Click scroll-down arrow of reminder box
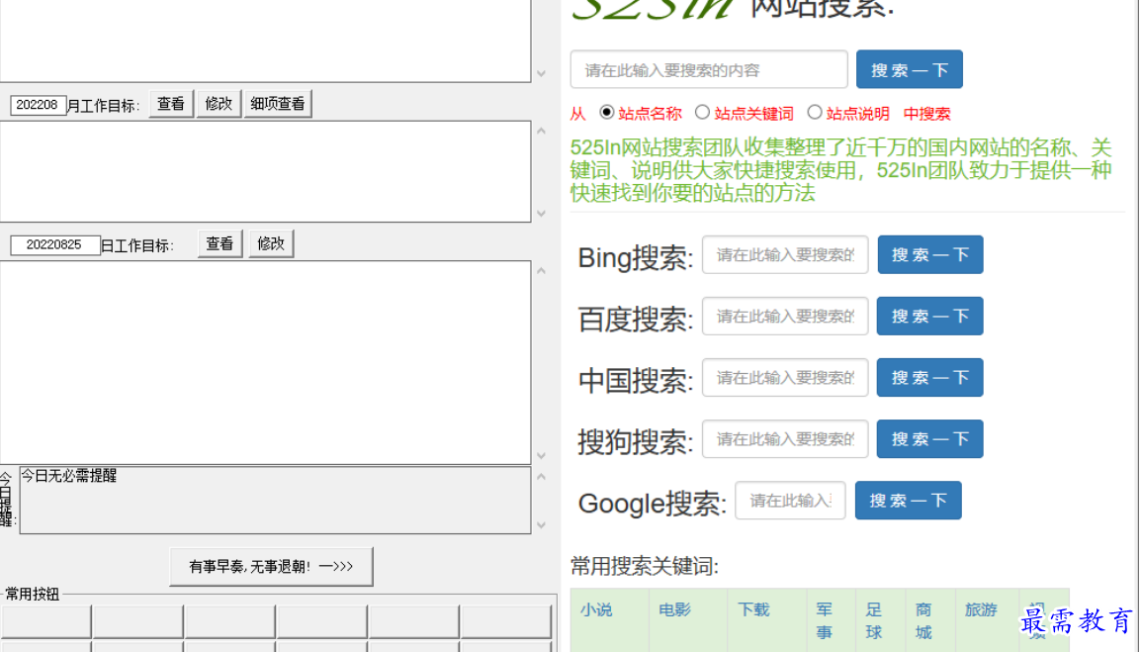This screenshot has width=1141, height=652. coord(542,524)
